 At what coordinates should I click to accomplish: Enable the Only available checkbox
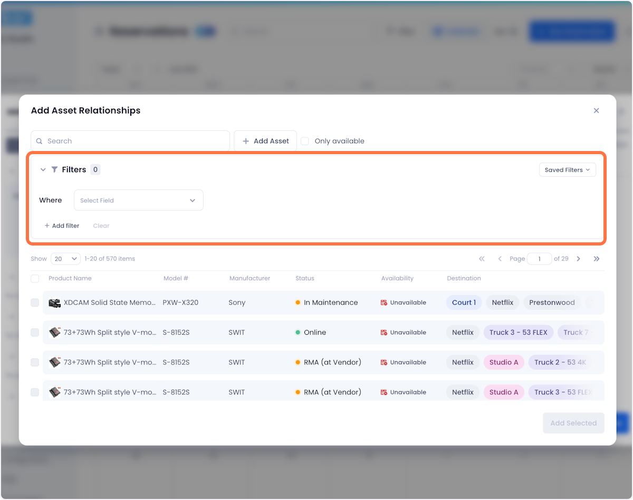click(x=305, y=141)
